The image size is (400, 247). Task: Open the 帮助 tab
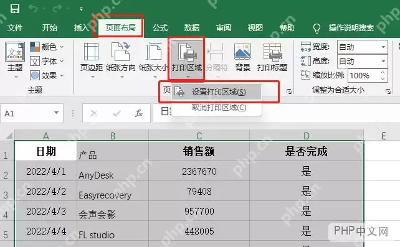coord(287,27)
